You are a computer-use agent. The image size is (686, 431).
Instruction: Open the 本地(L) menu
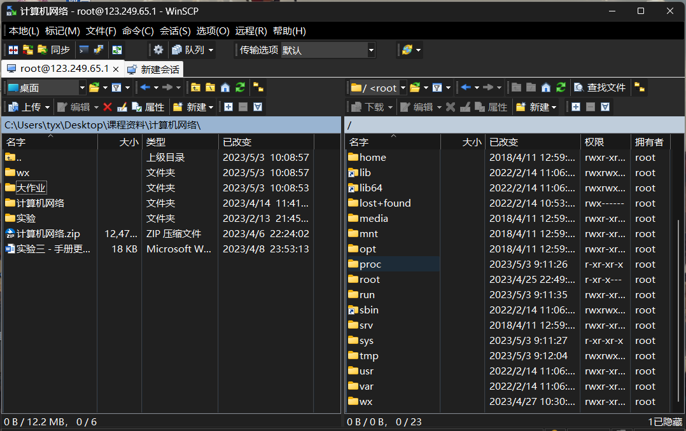(x=24, y=31)
